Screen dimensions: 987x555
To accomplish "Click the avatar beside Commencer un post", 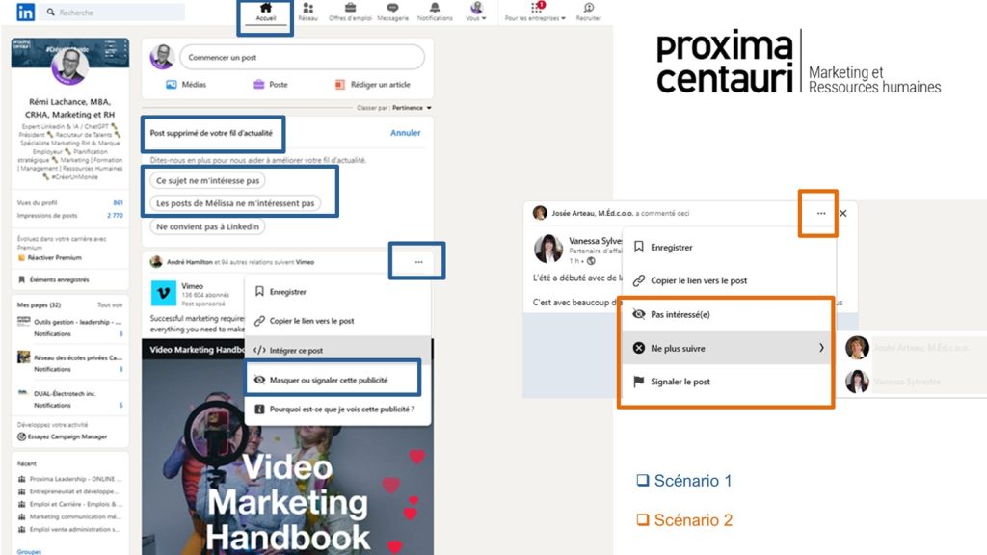I will [162, 57].
